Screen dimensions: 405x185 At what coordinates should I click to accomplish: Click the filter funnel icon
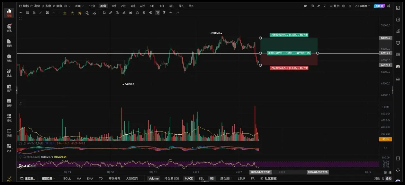coord(157,13)
